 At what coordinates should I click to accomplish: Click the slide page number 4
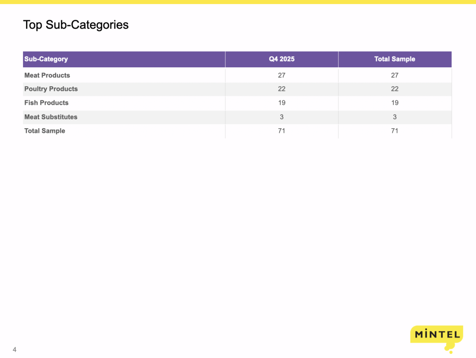[x=15, y=349]
